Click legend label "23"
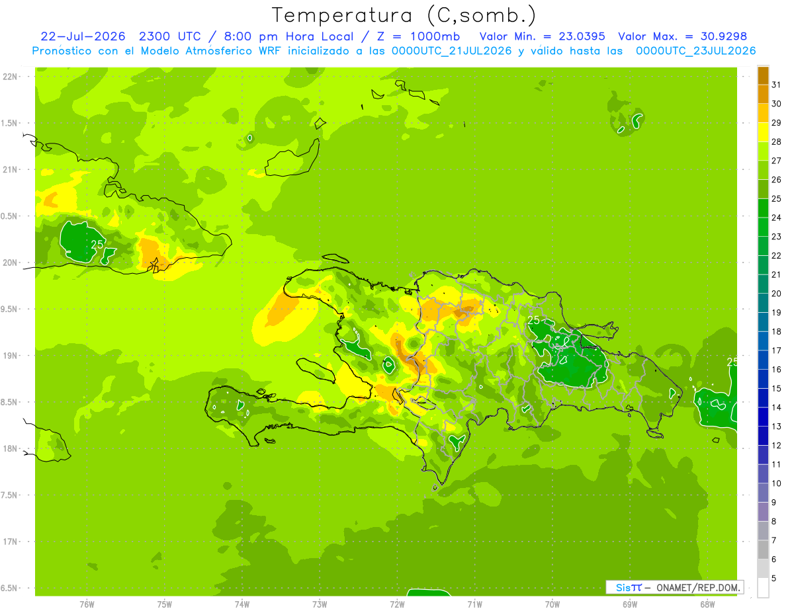This screenshot has width=794, height=613. coord(776,237)
